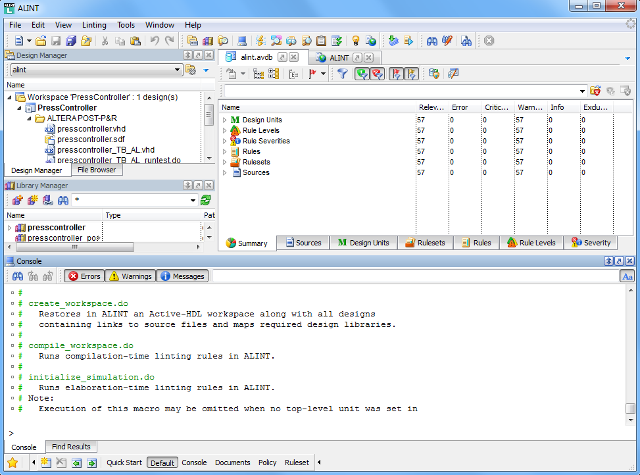
Task: Open the Linting menu
Action: tap(94, 25)
